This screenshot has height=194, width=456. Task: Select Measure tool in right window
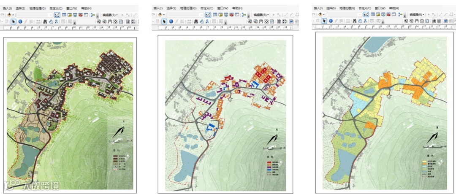pos(348,21)
